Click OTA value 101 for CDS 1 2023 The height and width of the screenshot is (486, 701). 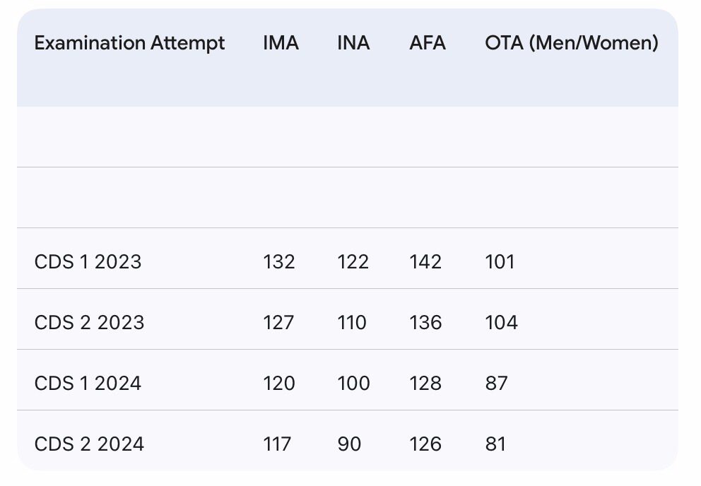(500, 262)
